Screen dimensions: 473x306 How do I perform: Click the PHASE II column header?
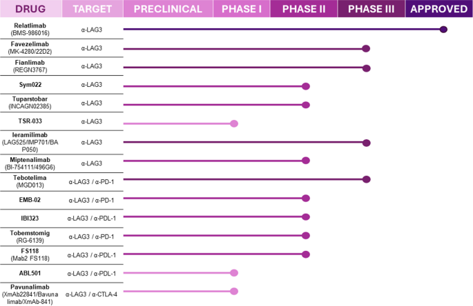(304, 9)
